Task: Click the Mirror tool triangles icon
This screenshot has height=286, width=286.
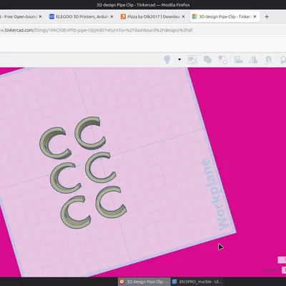Action: [x=253, y=59]
